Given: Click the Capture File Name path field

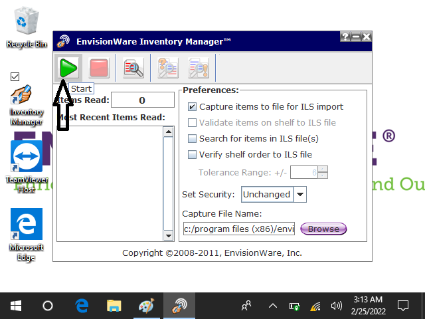Looking at the screenshot, I should click(239, 229).
